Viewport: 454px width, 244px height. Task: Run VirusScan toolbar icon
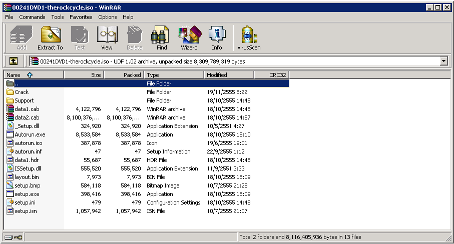249,34
